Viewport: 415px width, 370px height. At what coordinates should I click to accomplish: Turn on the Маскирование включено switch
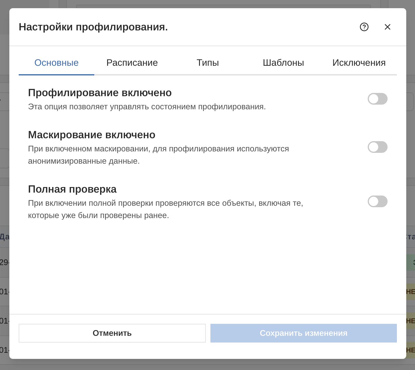click(x=377, y=147)
